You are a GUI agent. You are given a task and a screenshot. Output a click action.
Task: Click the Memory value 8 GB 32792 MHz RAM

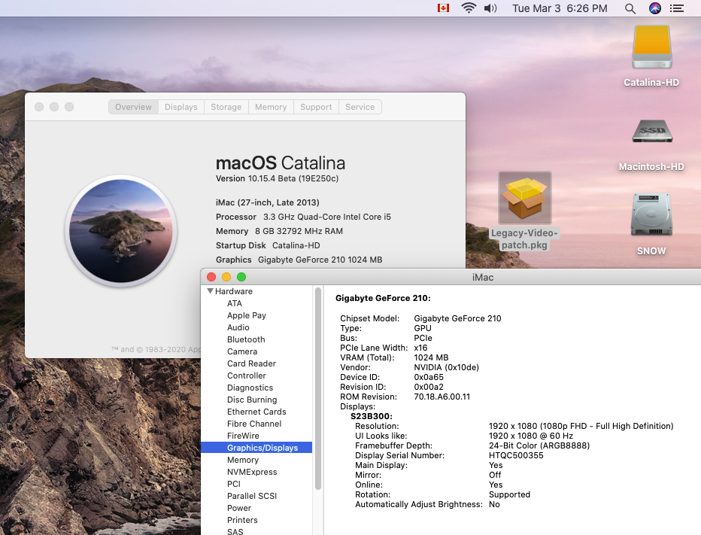click(299, 231)
